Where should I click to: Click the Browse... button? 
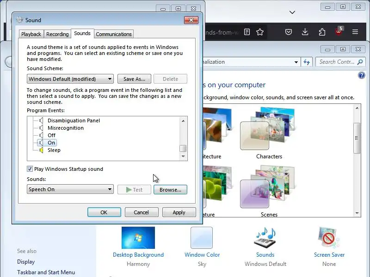170,190
